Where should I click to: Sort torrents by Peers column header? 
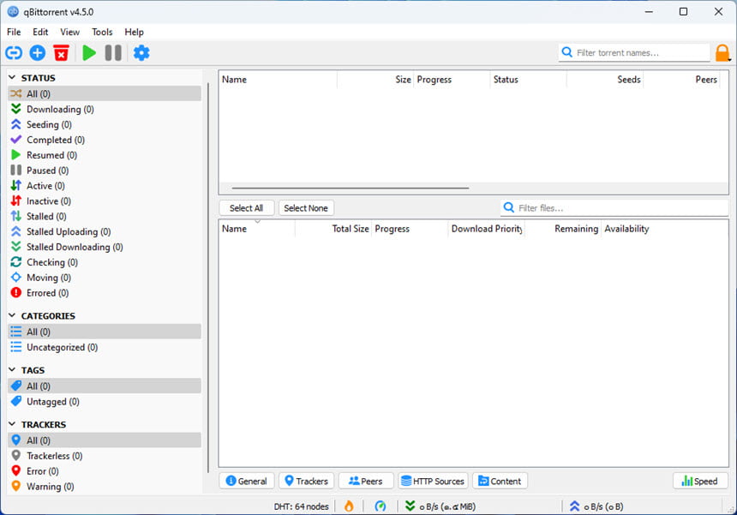(681, 80)
